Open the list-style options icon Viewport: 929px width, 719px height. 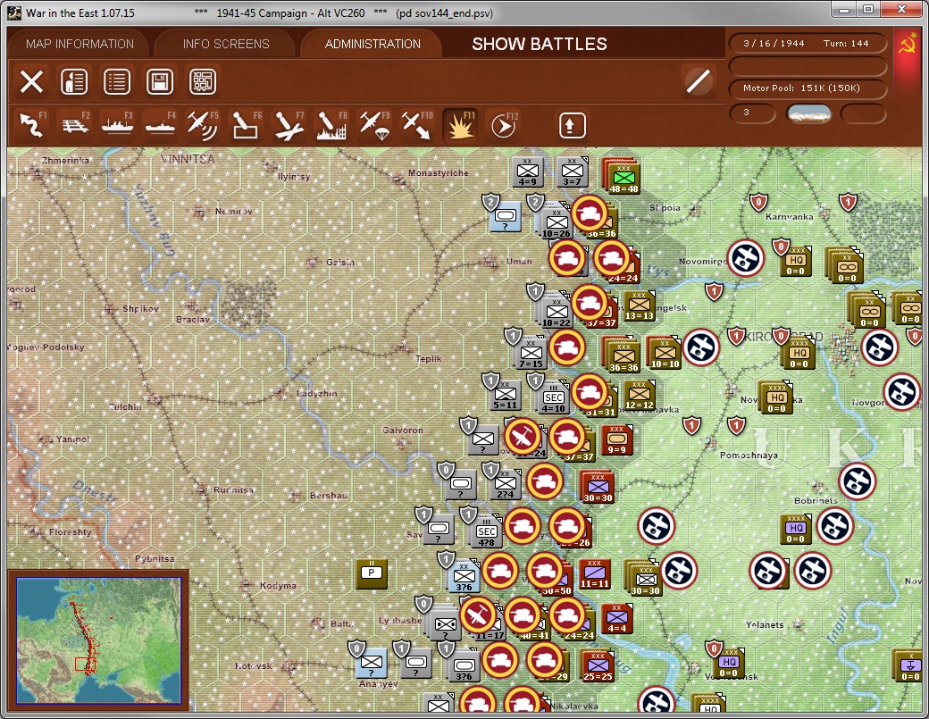[117, 82]
